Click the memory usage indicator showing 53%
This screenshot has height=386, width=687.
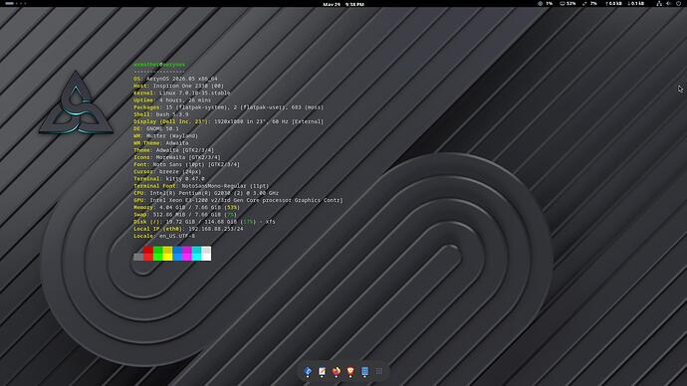coord(568,4)
